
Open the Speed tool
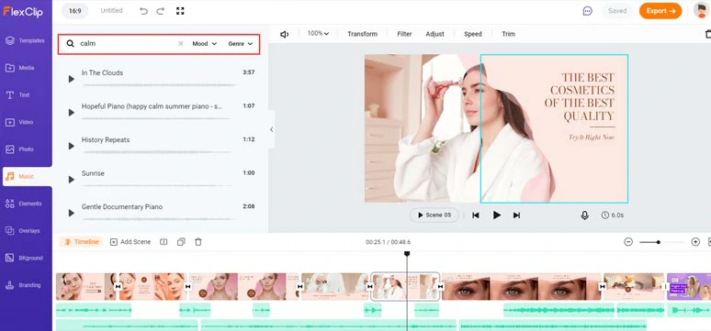pyautogui.click(x=473, y=34)
